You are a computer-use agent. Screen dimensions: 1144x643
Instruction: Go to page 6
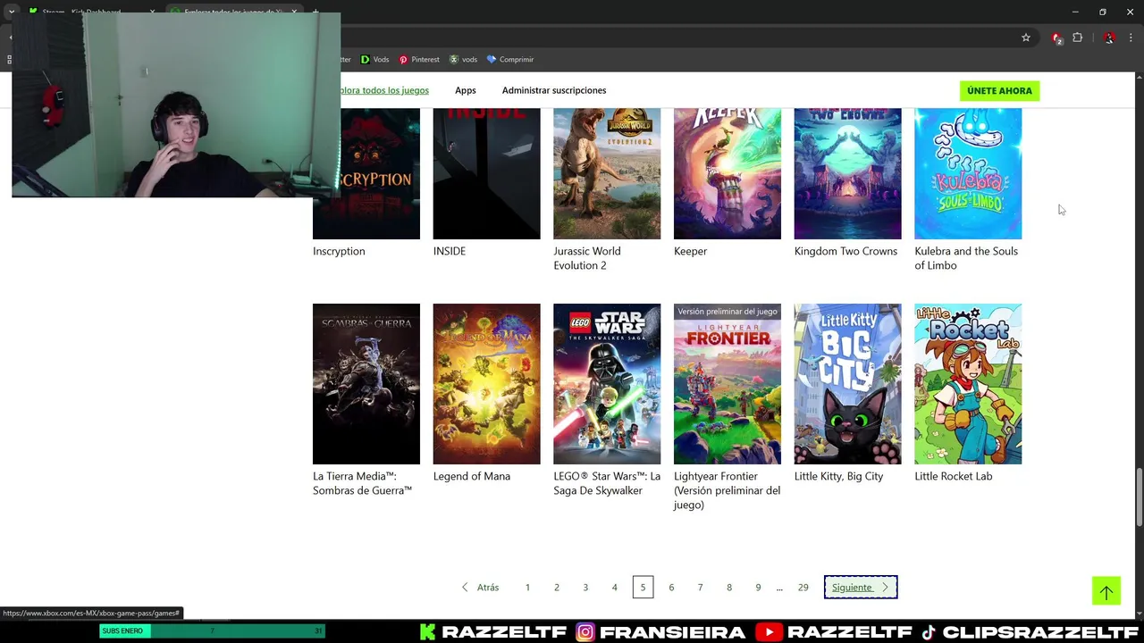coord(671,587)
